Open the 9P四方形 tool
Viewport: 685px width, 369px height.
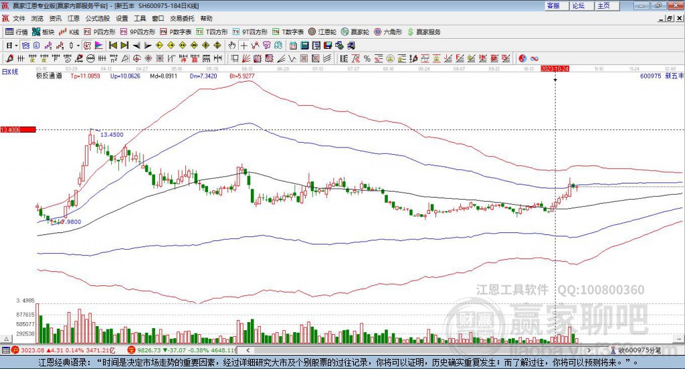point(138,32)
